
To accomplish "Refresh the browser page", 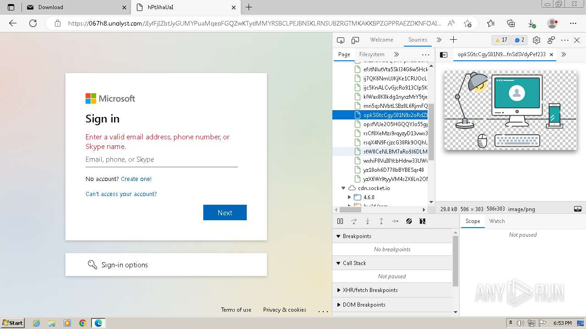I will point(33,23).
